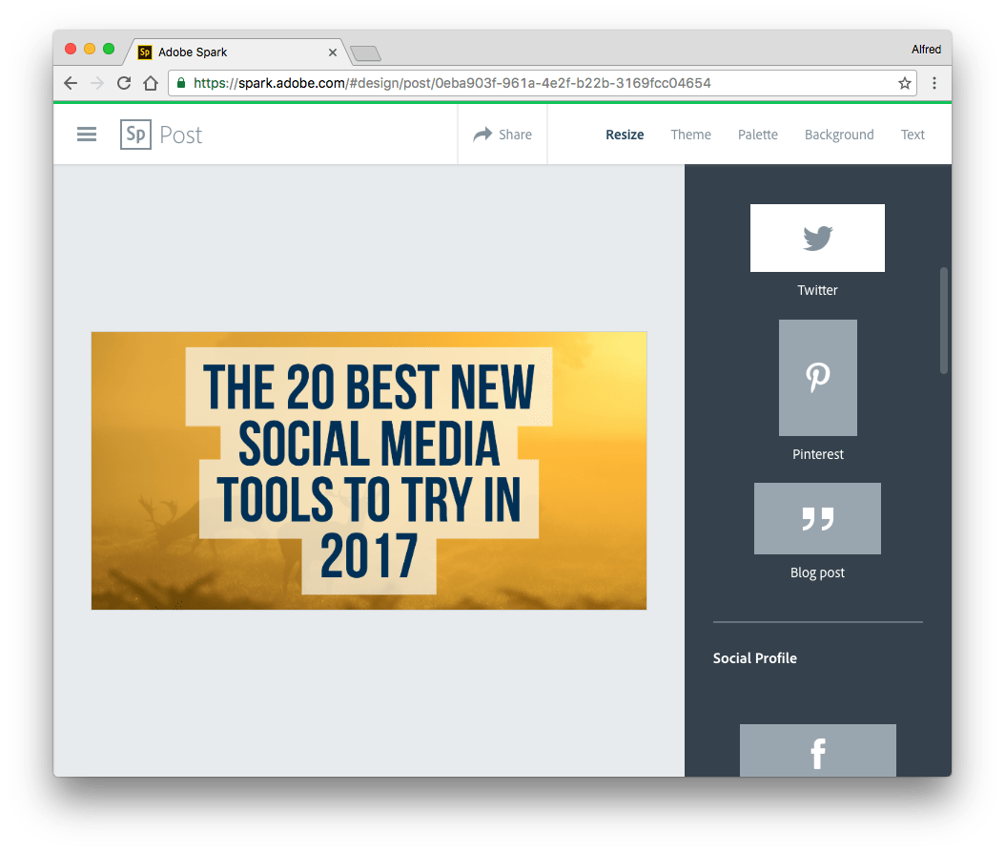
Task: Select the Facebook social profile format
Action: point(817,753)
